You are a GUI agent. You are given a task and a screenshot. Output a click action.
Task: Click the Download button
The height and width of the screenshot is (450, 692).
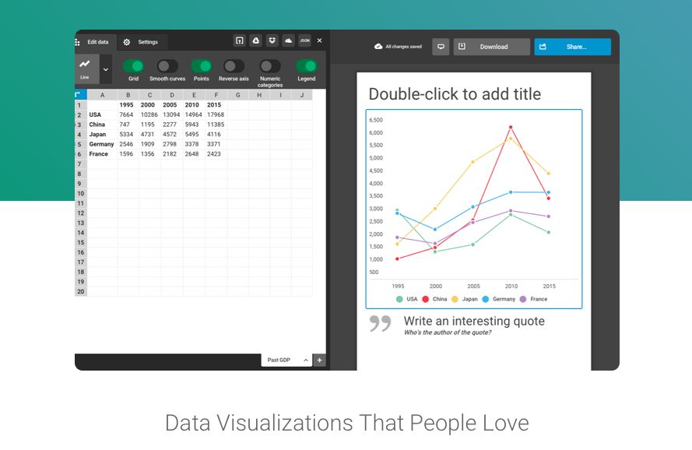(x=492, y=47)
